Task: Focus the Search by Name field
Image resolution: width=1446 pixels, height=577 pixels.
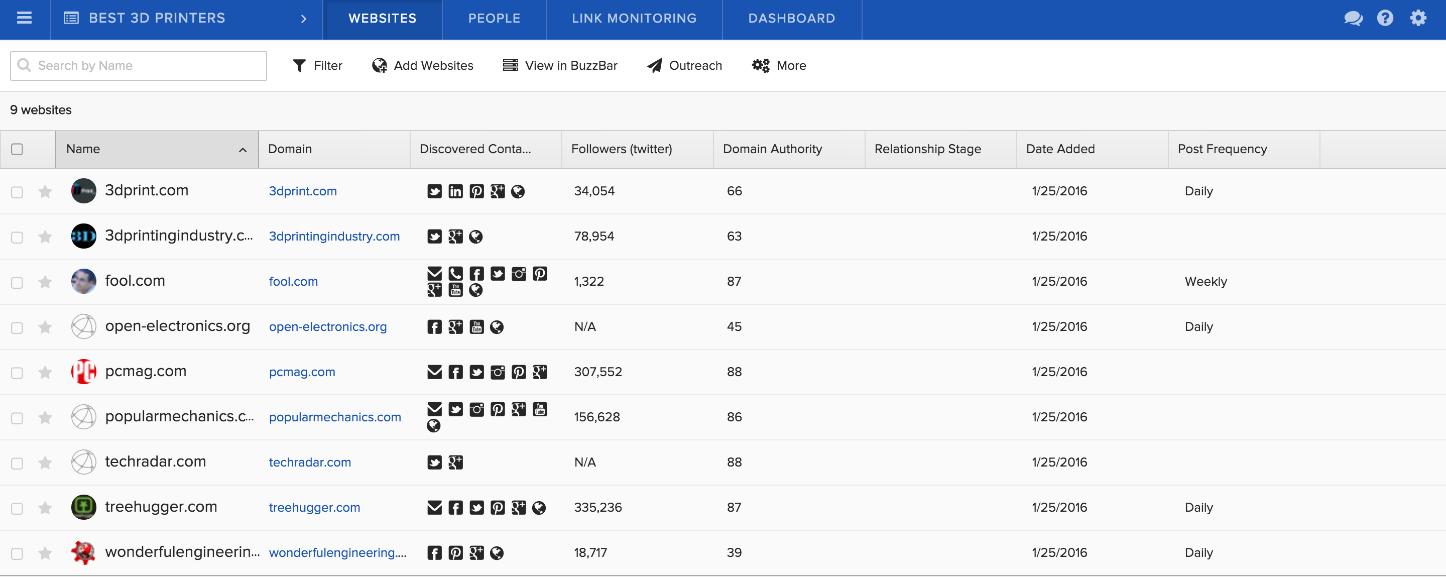Action: (138, 66)
